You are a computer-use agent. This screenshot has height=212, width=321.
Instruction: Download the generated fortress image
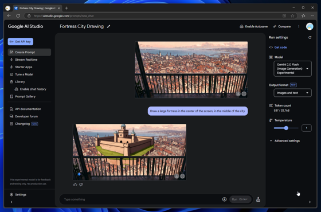pos(177,176)
